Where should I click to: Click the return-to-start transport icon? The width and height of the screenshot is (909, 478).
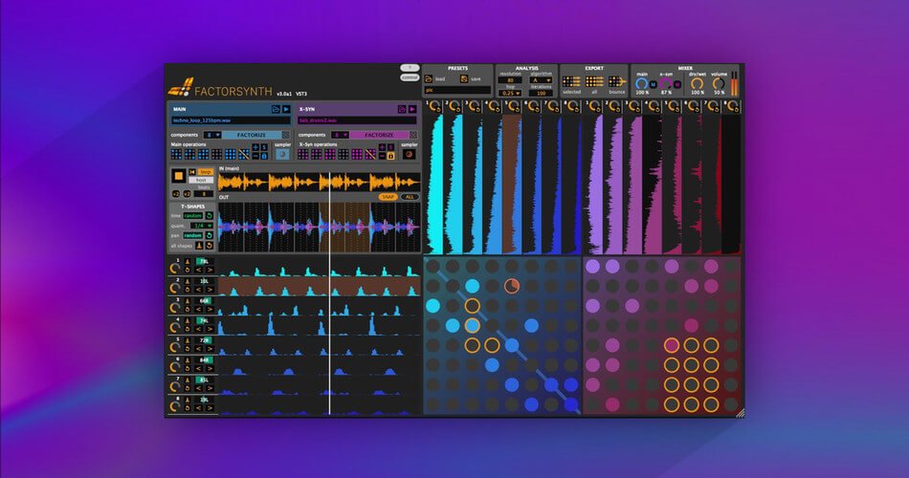tap(192, 172)
